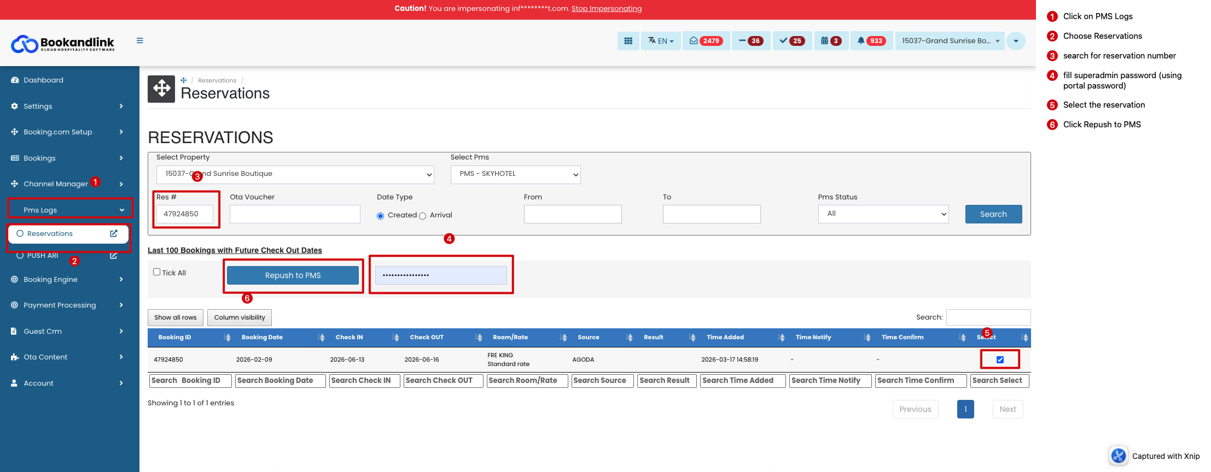Open Pms Status dropdown
Viewport: 1211px width, 472px height.
[x=883, y=214]
